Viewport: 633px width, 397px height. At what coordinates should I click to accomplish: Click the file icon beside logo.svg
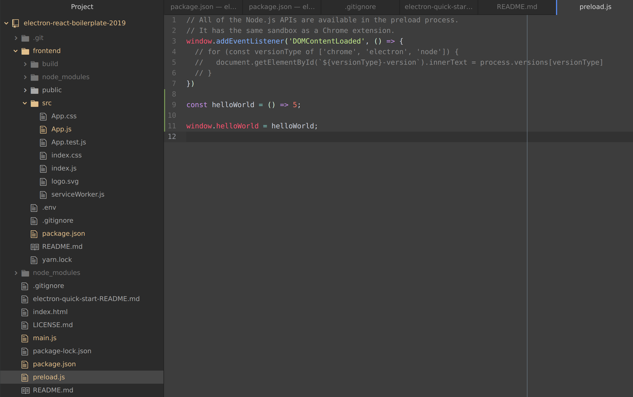tap(43, 182)
